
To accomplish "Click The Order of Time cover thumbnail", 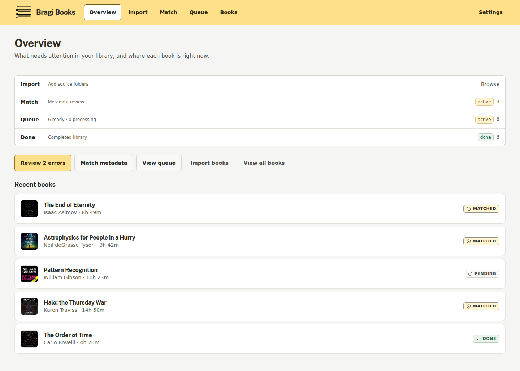I will [29, 339].
